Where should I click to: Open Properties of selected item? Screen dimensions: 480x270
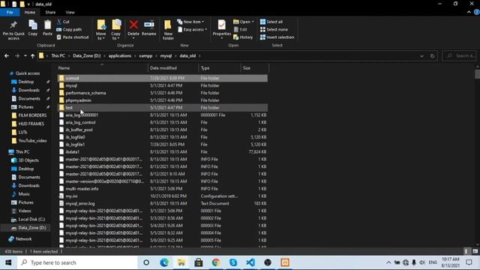[222, 30]
